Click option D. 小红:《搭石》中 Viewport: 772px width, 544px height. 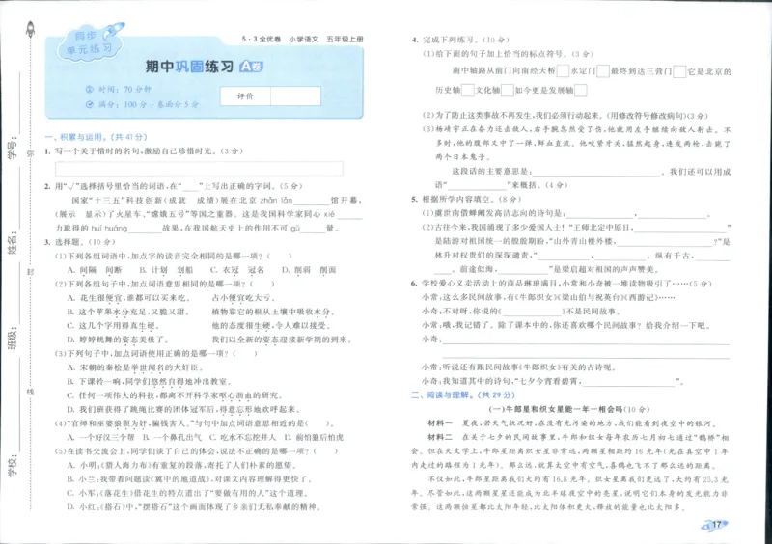194,507
